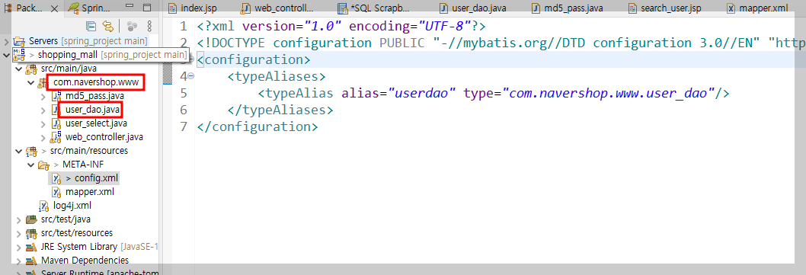Image resolution: width=806 pixels, height=275 pixels.
Task: Open the mapper.xml editor tab
Action: click(x=756, y=8)
